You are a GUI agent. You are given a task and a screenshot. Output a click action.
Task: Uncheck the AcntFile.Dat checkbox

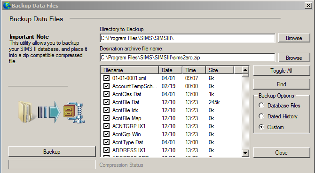coord(106,102)
